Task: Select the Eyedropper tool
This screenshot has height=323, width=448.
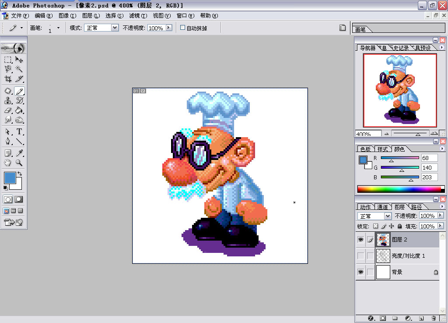Action: coord(19,153)
